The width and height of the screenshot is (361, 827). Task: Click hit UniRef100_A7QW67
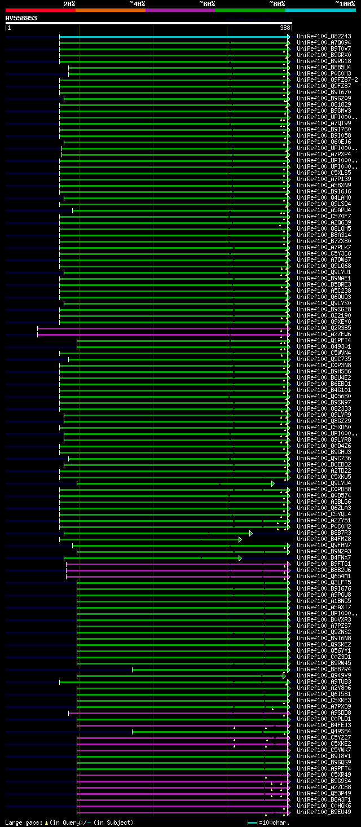(x=324, y=260)
